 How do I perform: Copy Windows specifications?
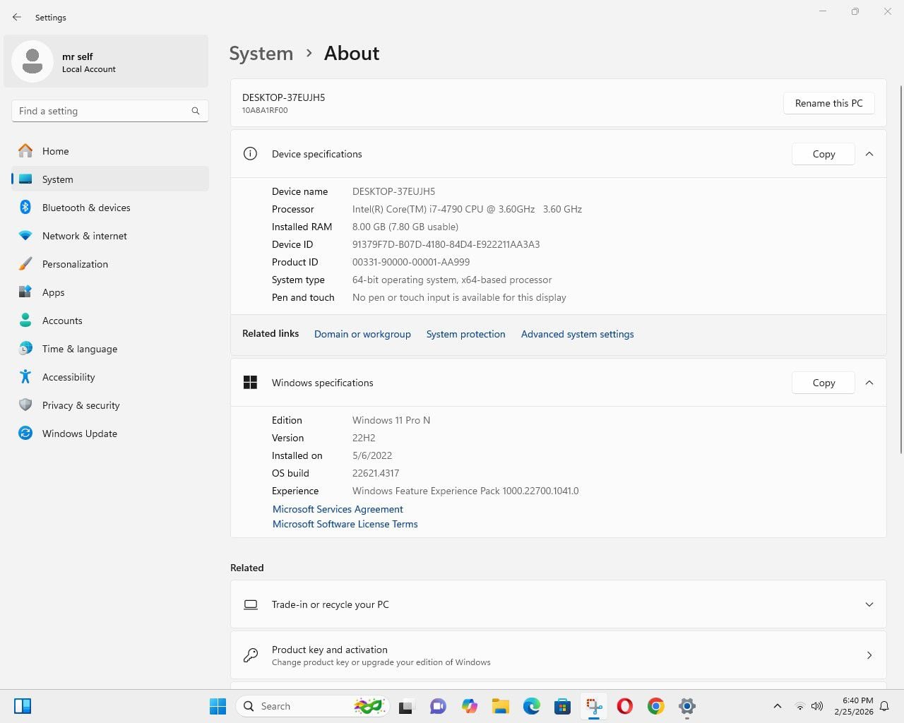(x=823, y=383)
